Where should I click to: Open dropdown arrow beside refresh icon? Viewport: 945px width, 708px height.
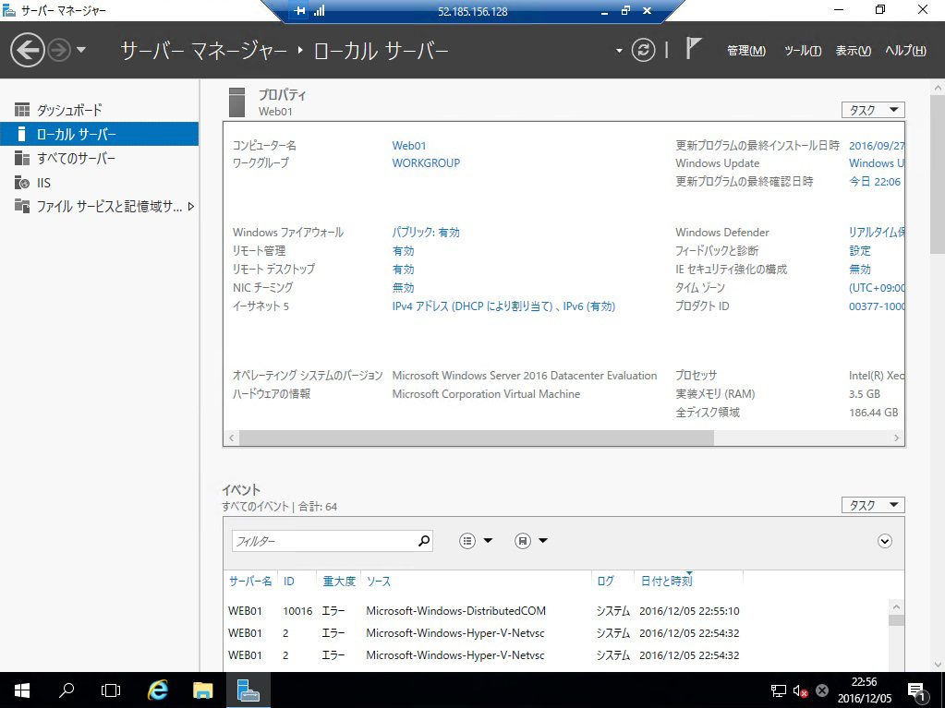pyautogui.click(x=619, y=51)
